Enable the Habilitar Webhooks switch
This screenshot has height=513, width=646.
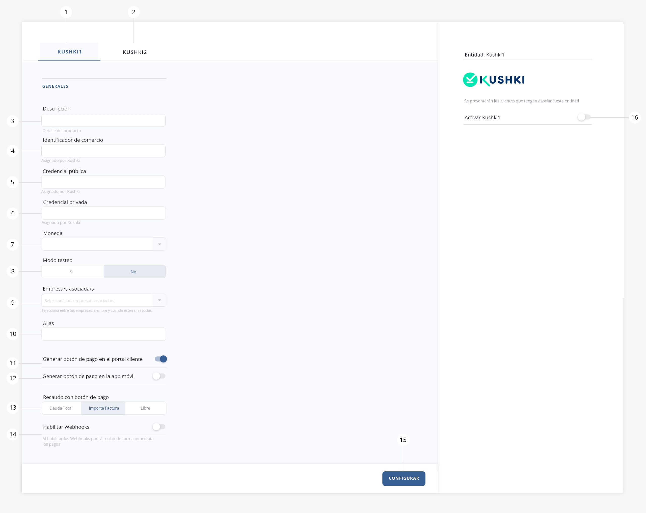click(x=159, y=427)
